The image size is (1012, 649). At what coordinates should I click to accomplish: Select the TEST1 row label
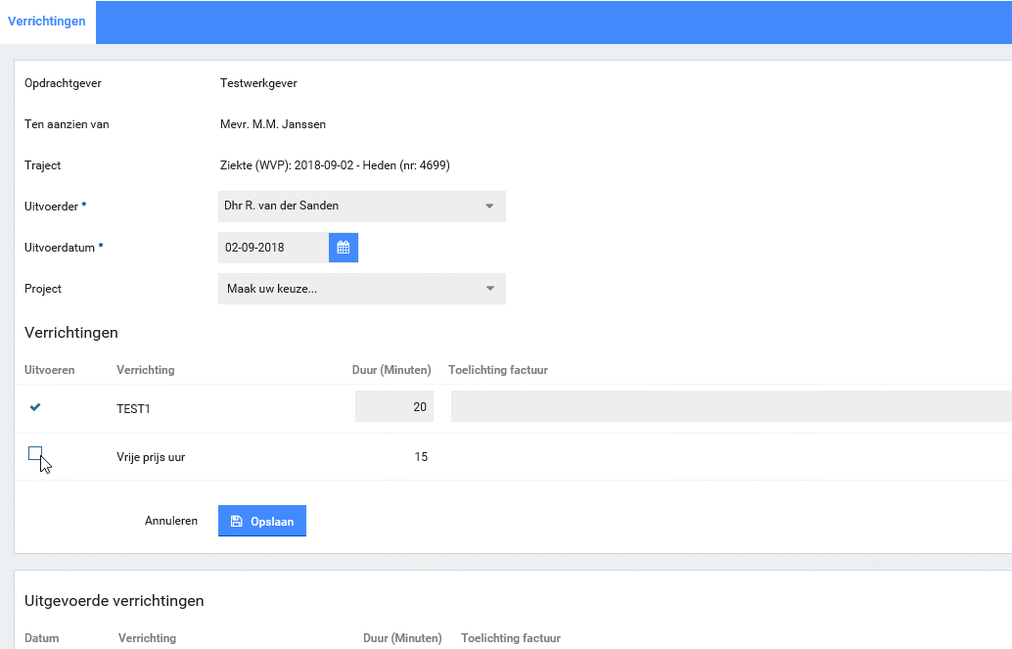pyautogui.click(x=133, y=408)
